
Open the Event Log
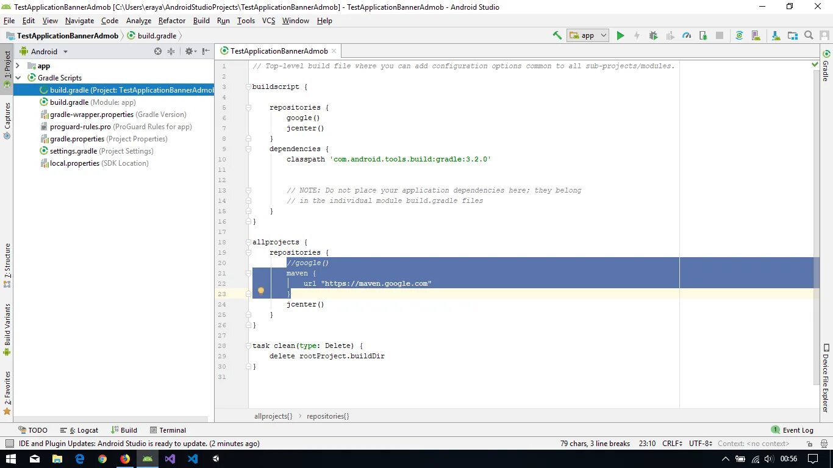792,430
